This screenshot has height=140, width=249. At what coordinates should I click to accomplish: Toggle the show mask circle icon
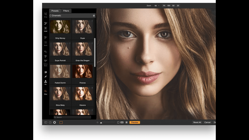127,122
